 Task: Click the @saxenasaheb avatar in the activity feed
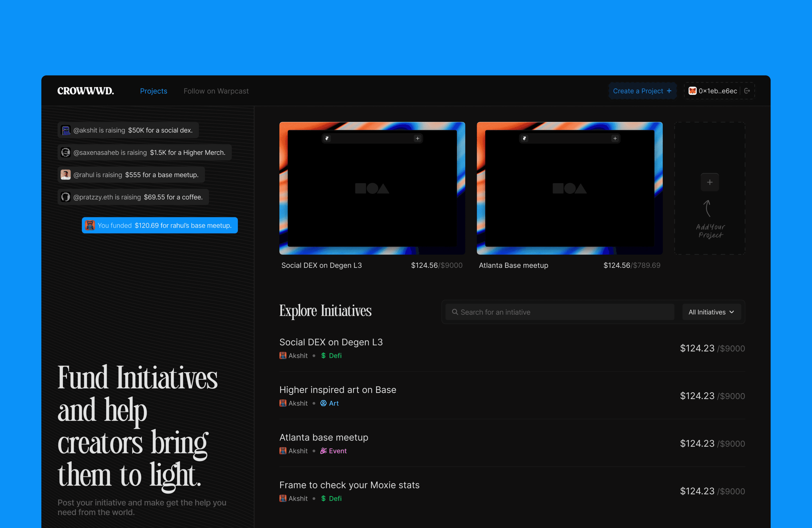pyautogui.click(x=65, y=152)
